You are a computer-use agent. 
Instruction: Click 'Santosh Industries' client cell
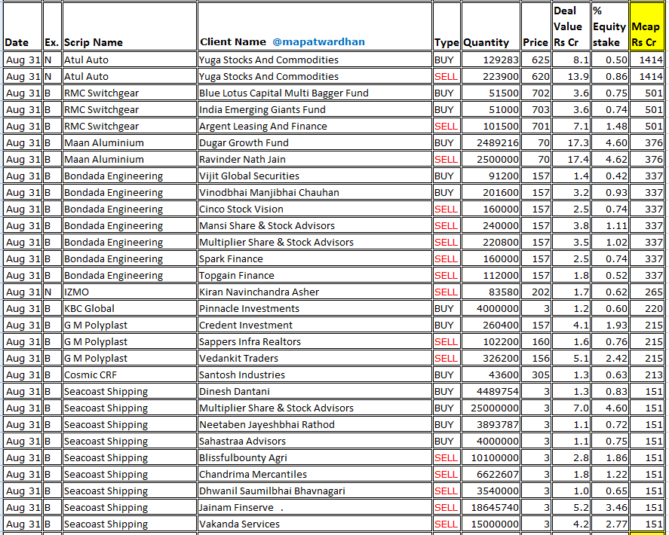pyautogui.click(x=315, y=375)
